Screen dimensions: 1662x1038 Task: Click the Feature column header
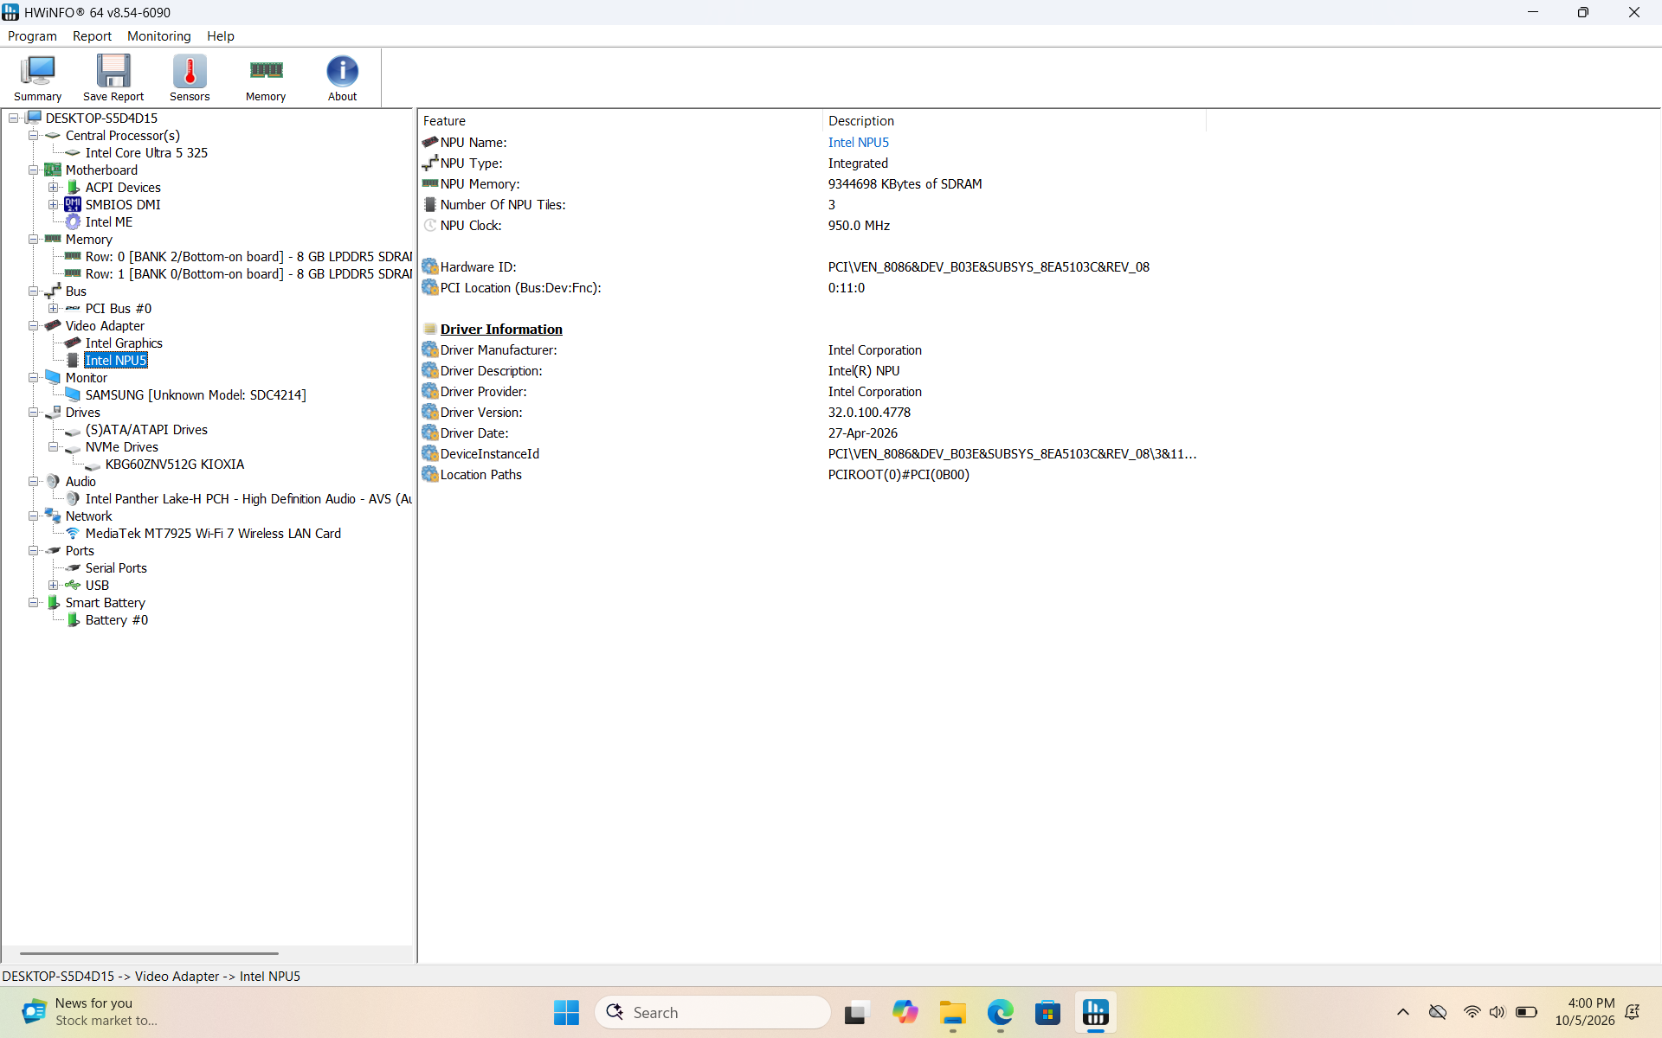(620, 121)
